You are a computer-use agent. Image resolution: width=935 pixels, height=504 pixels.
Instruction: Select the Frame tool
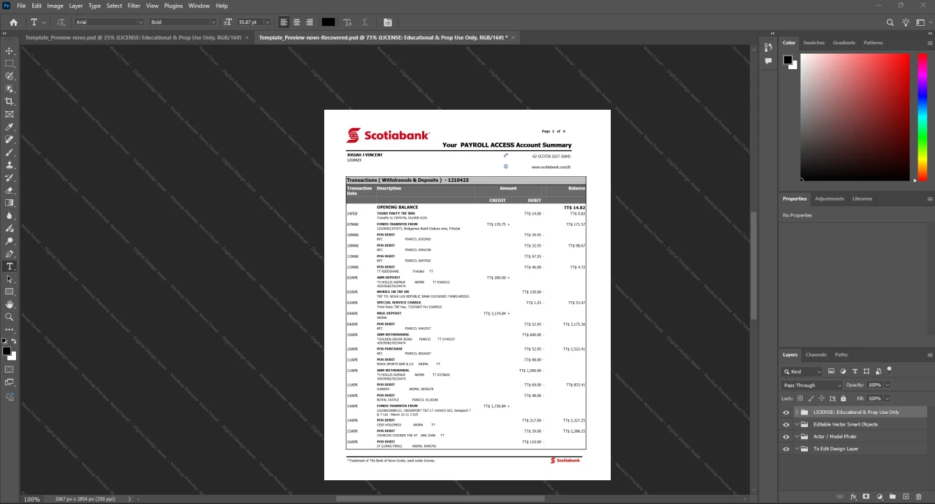point(10,114)
